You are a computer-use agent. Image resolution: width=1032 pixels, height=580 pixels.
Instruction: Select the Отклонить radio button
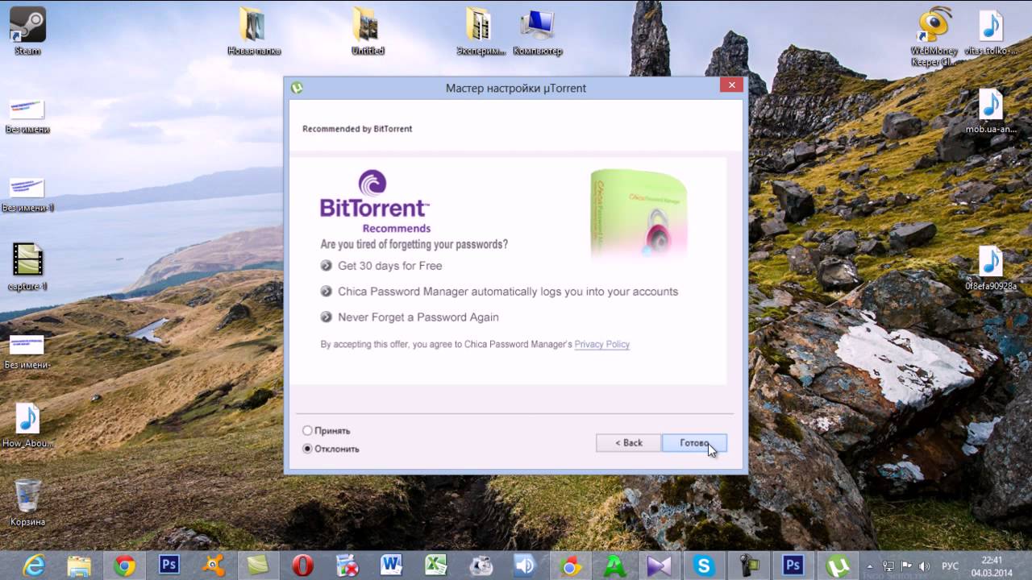pos(307,449)
